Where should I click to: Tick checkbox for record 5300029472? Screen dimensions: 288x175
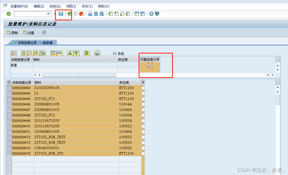[x=143, y=137]
